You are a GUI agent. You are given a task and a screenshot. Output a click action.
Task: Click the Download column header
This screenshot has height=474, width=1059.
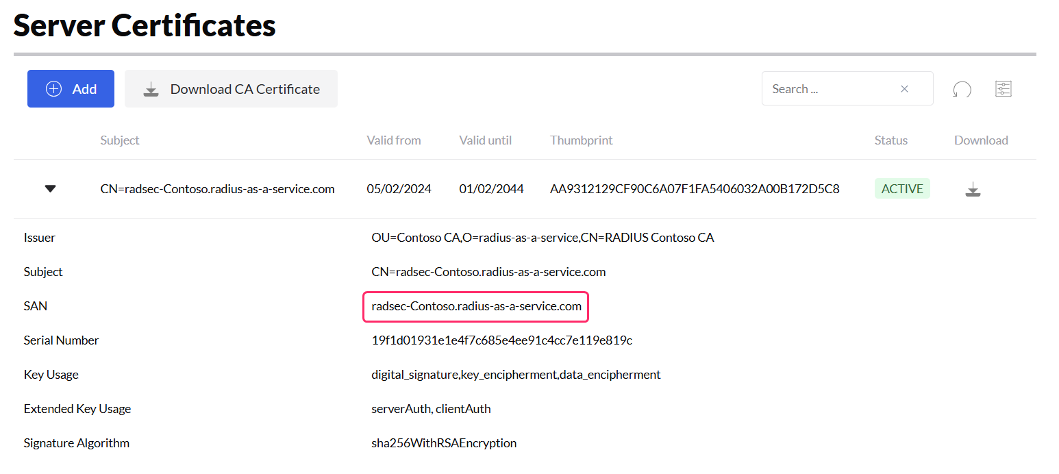(981, 140)
